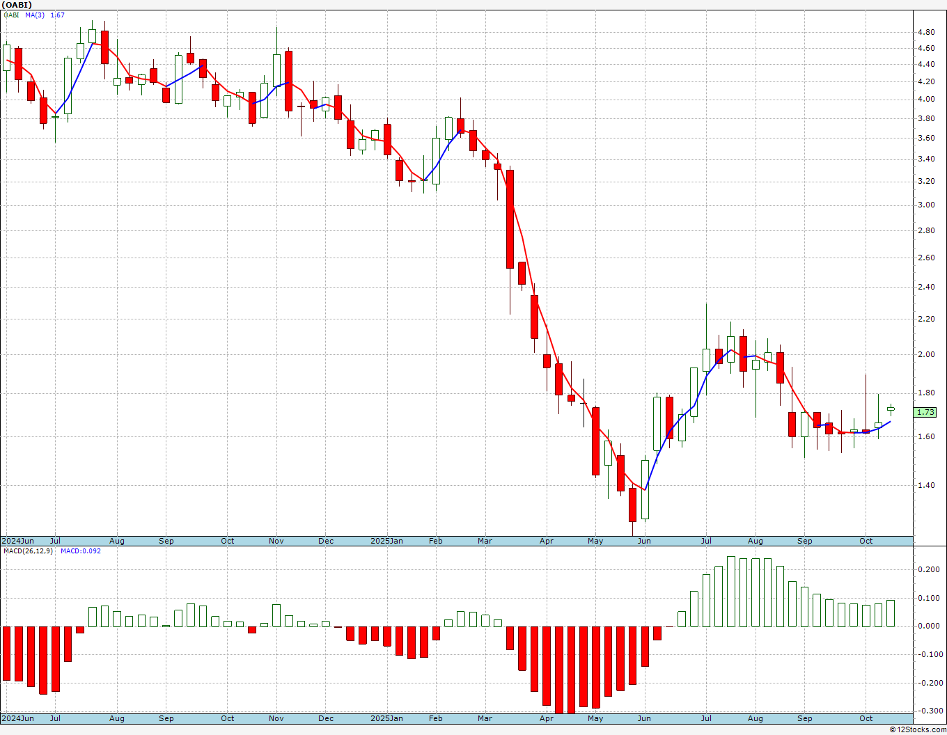Click the 0.000 MACD axis label
Viewport: 947px width, 735px height.
pyautogui.click(x=928, y=626)
